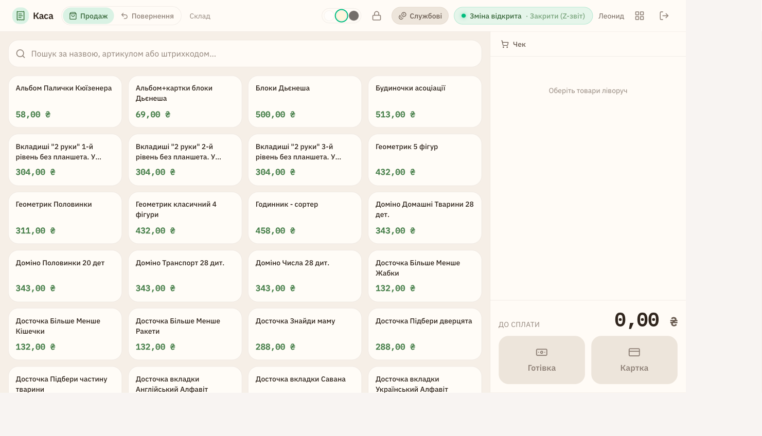Switch to the Повернення tab
Viewport: 762px width, 436px height.
pyautogui.click(x=148, y=16)
